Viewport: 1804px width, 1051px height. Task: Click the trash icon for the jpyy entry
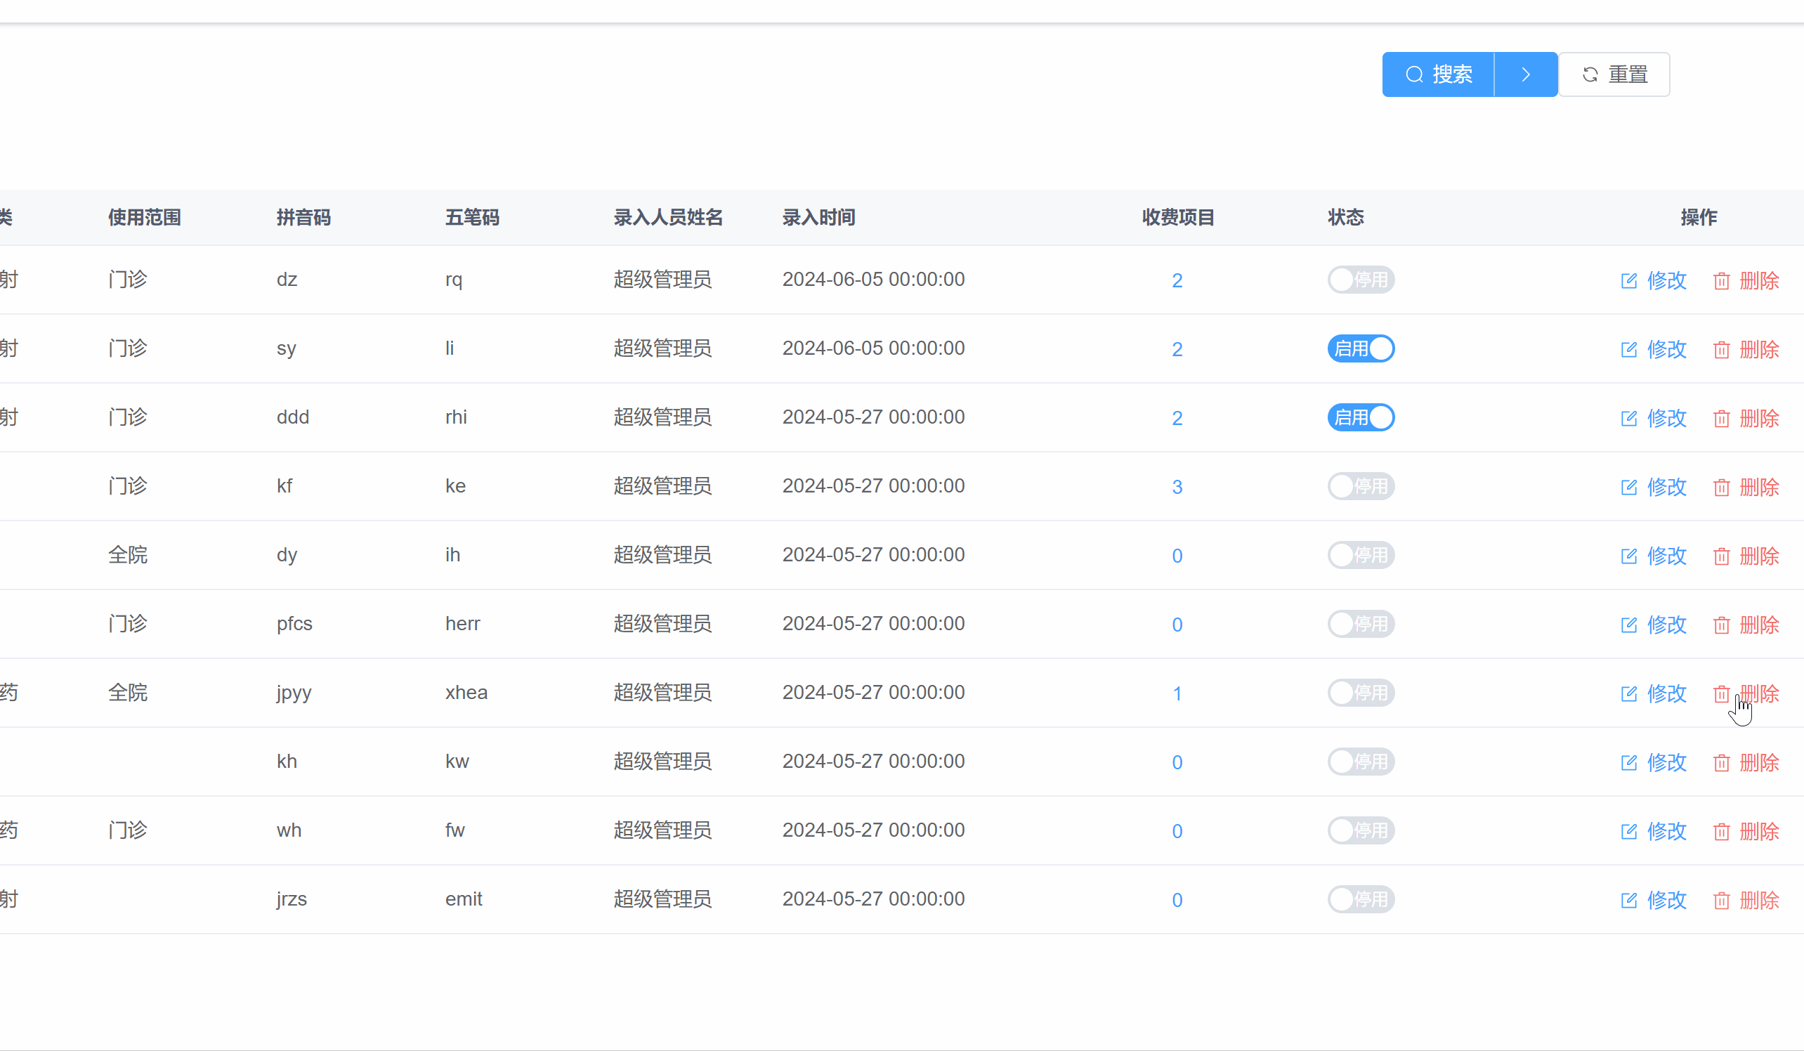pyautogui.click(x=1721, y=693)
